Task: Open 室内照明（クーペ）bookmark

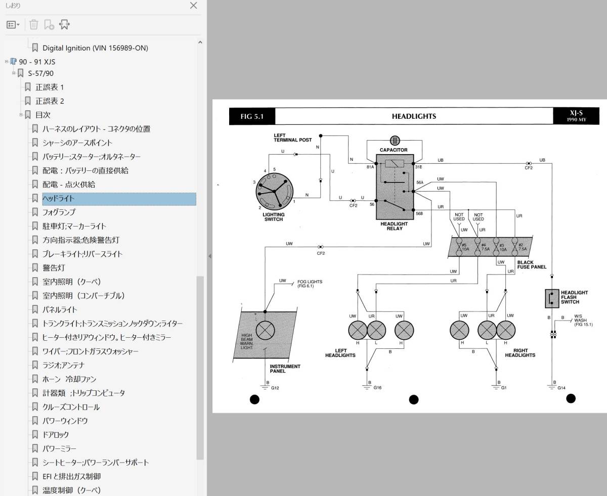Action: [72, 282]
